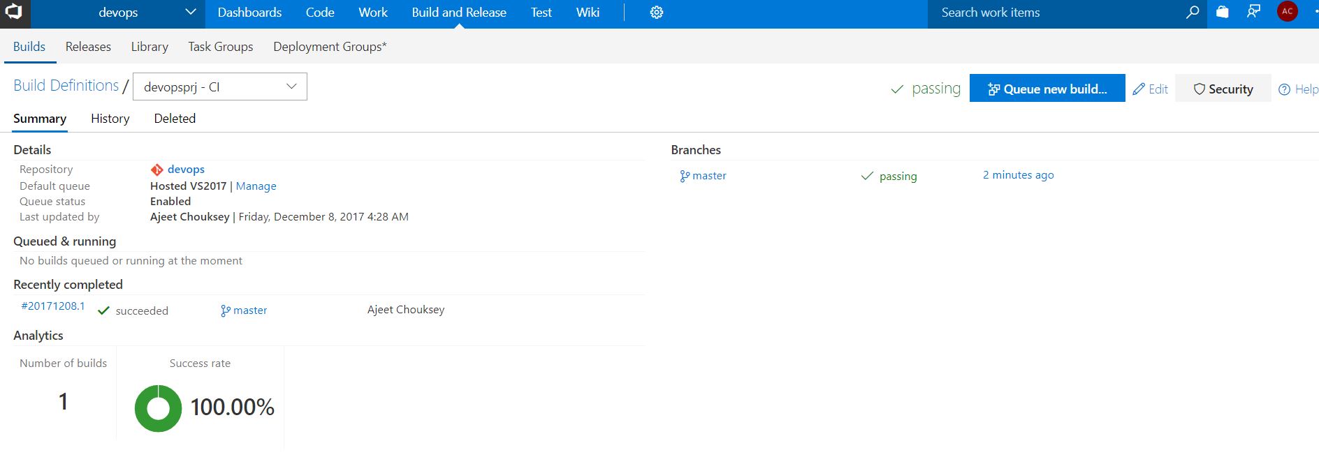The height and width of the screenshot is (457, 1319).
Task: Click the 100.00% success rate value
Action: [232, 407]
